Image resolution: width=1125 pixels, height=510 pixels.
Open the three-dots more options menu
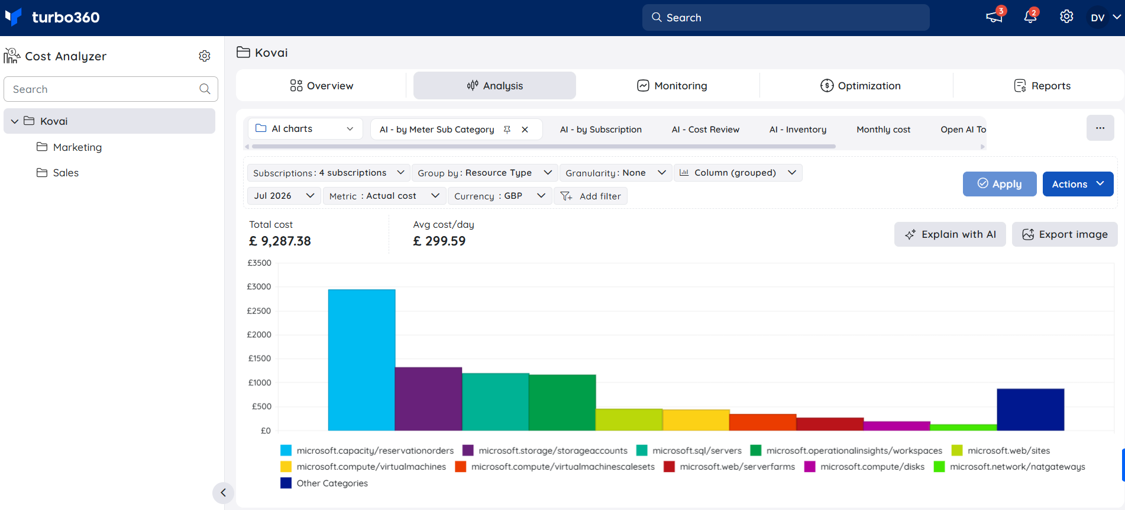[x=1100, y=128]
